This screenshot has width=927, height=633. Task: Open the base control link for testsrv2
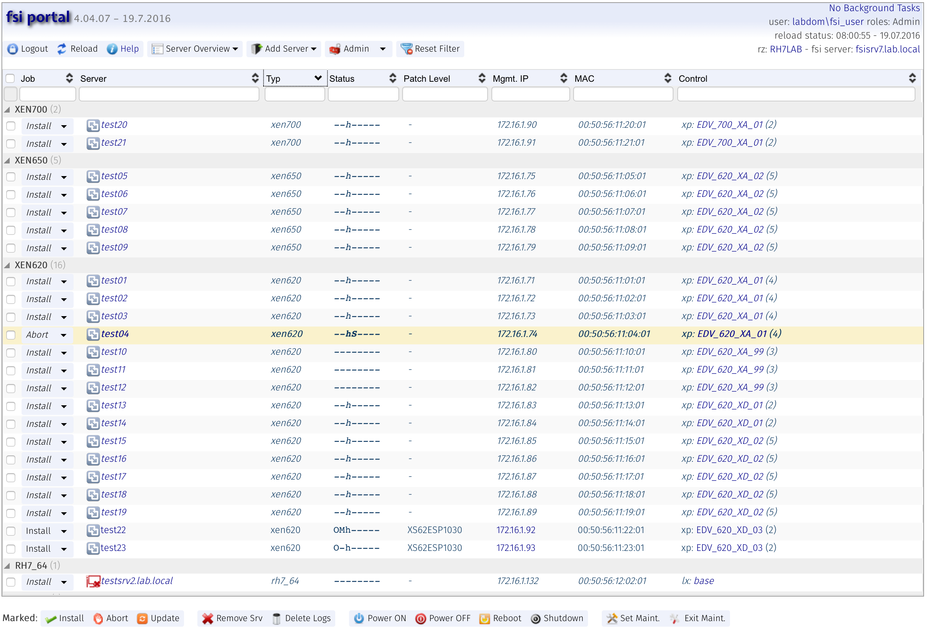704,581
